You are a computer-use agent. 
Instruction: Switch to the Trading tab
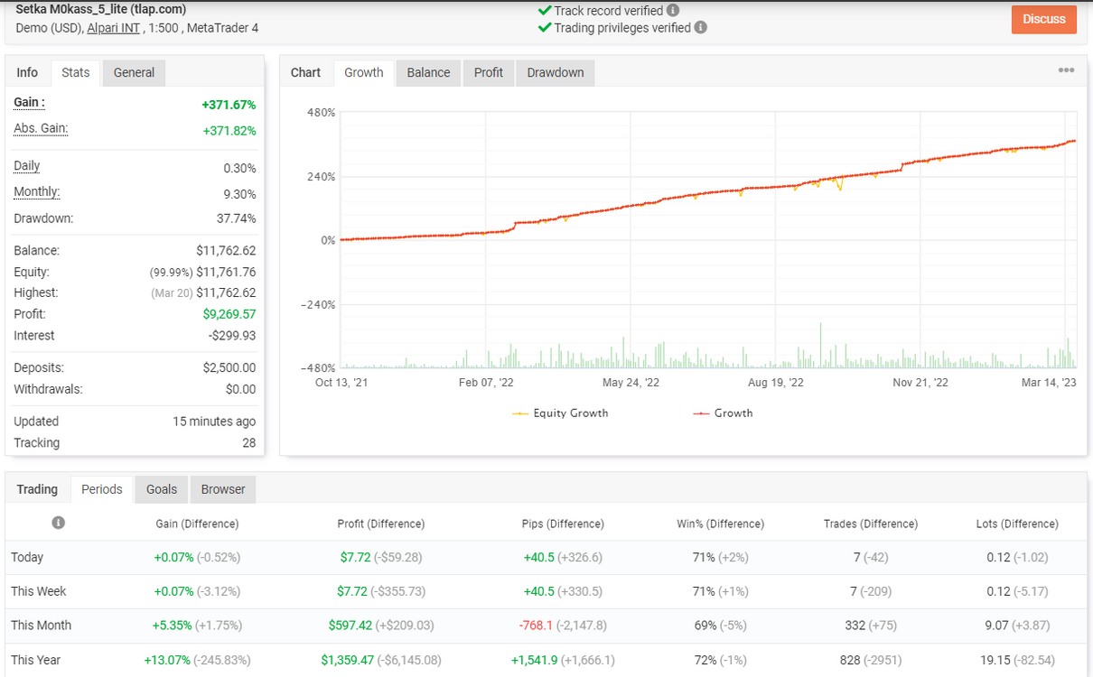point(38,489)
